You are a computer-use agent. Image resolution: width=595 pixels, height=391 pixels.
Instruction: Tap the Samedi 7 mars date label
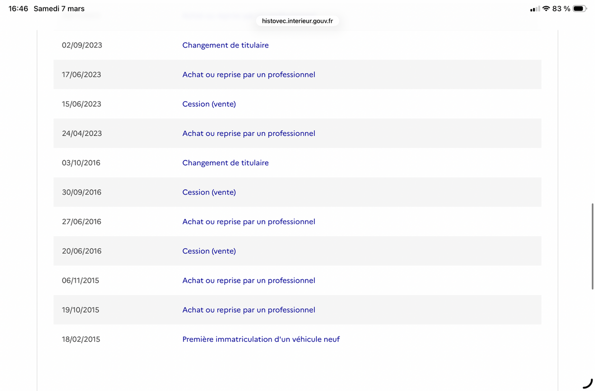[59, 8]
